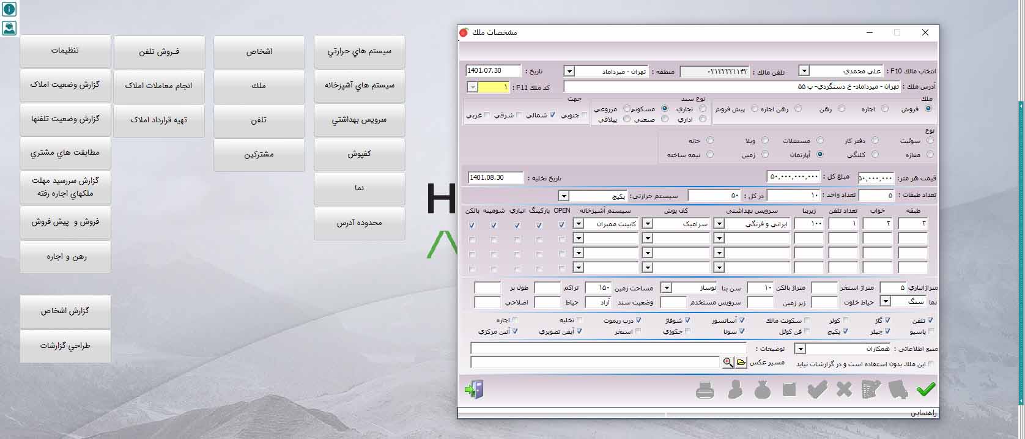Screen dimensions: 1025x439
Task: Expand the منطقه region dropdown
Action: [569, 72]
